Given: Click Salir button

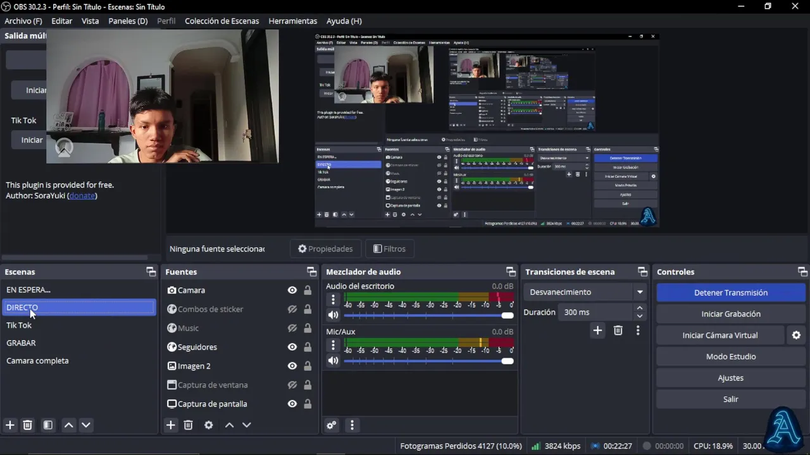Looking at the screenshot, I should pos(731,399).
